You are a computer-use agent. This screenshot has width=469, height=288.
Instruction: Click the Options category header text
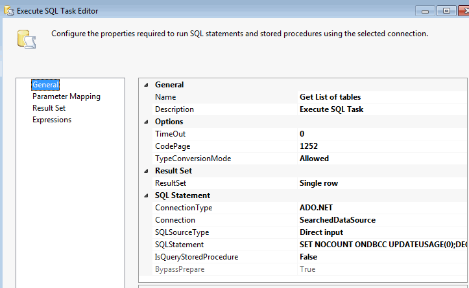tap(169, 122)
